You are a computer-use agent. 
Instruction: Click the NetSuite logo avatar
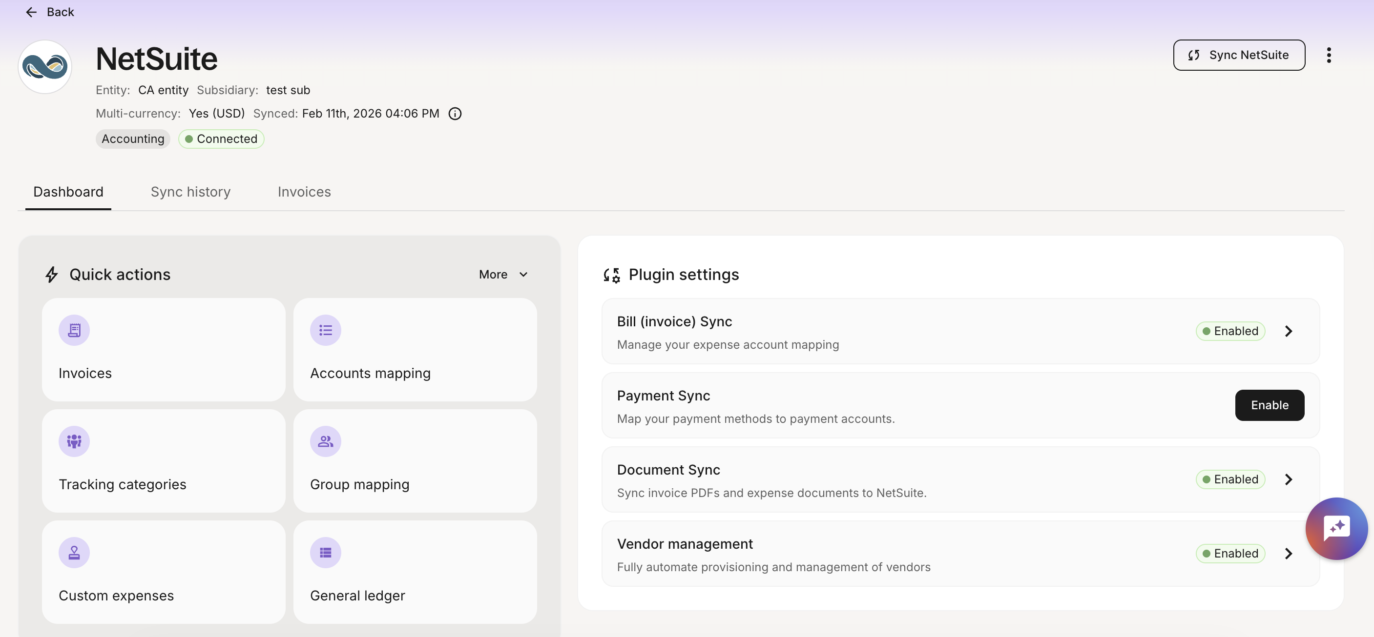[45, 66]
